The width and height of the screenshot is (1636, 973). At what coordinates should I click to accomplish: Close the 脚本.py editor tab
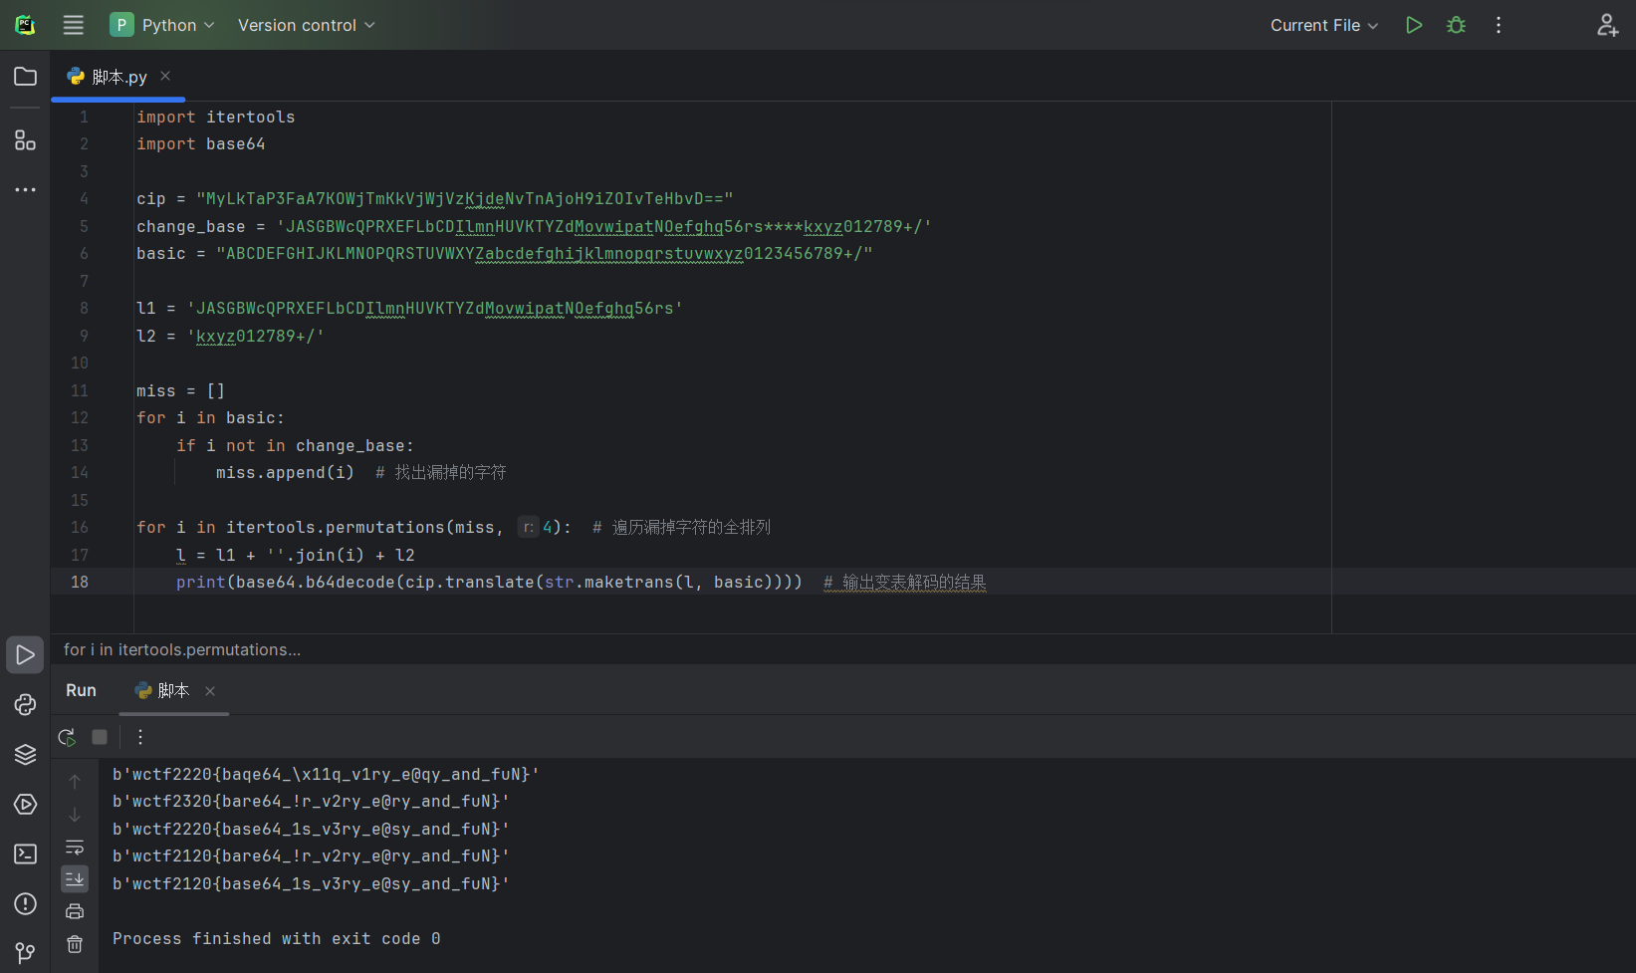165,76
